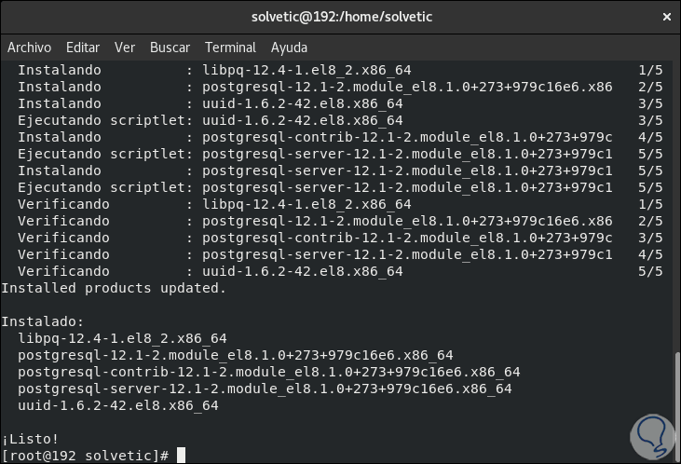Click the 'Installed products updated.' line
Image resolution: width=681 pixels, height=464 pixels.
114,288
